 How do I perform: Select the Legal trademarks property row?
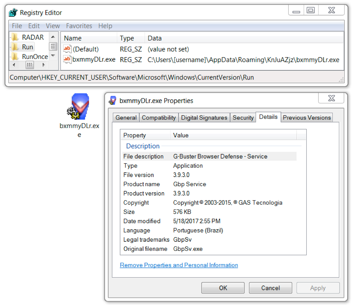(x=209, y=239)
